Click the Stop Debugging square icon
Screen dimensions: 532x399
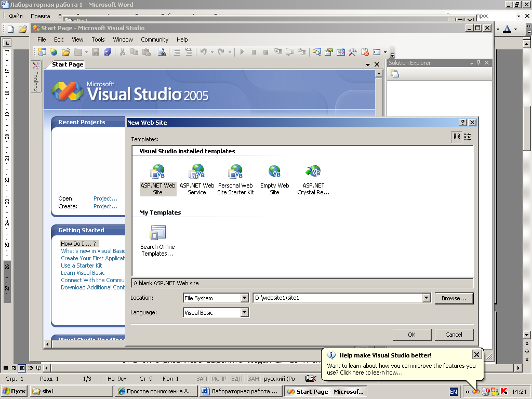click(x=265, y=52)
